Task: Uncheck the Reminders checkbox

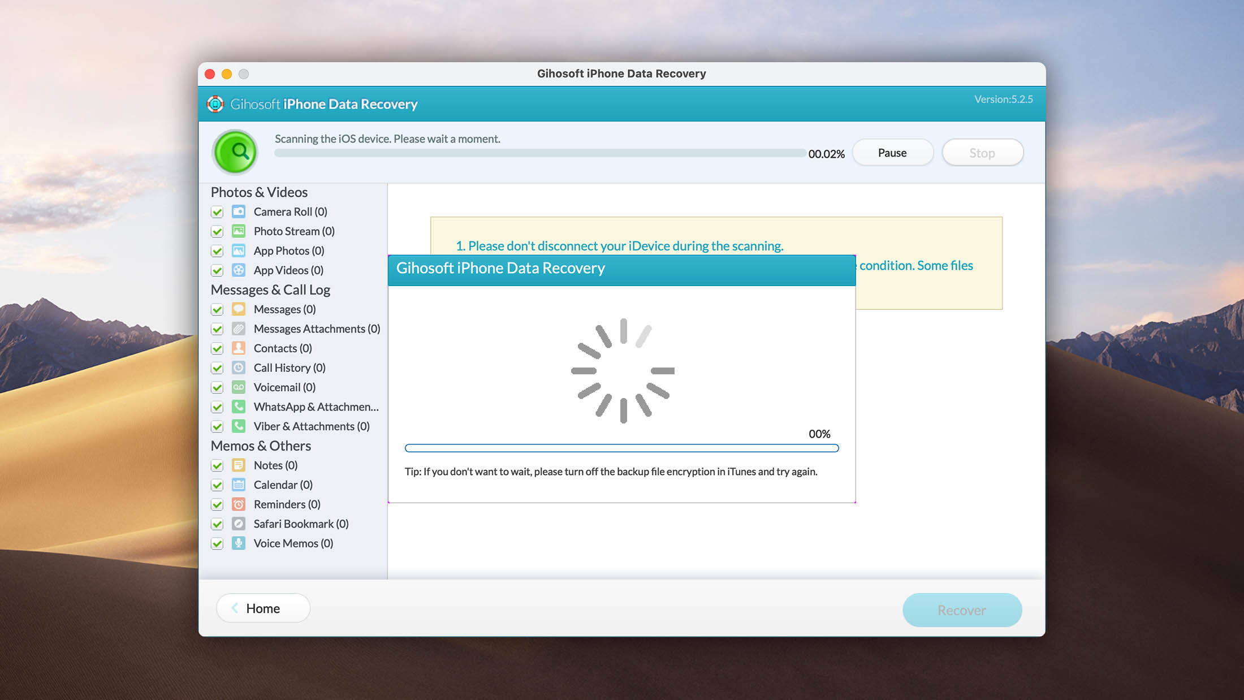Action: click(217, 505)
